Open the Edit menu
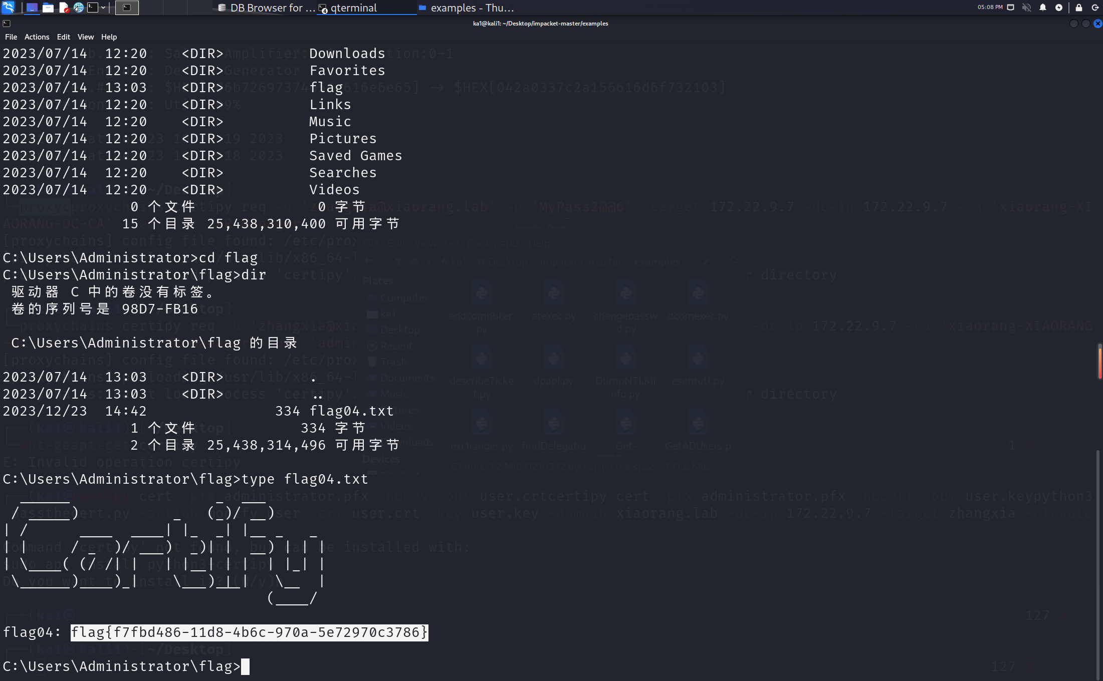1103x681 pixels. coord(64,37)
